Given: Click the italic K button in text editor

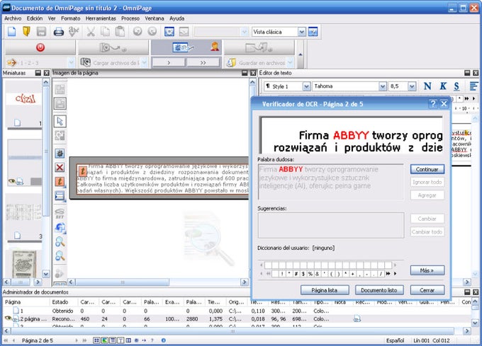Looking at the screenshot, I should click(442, 86).
